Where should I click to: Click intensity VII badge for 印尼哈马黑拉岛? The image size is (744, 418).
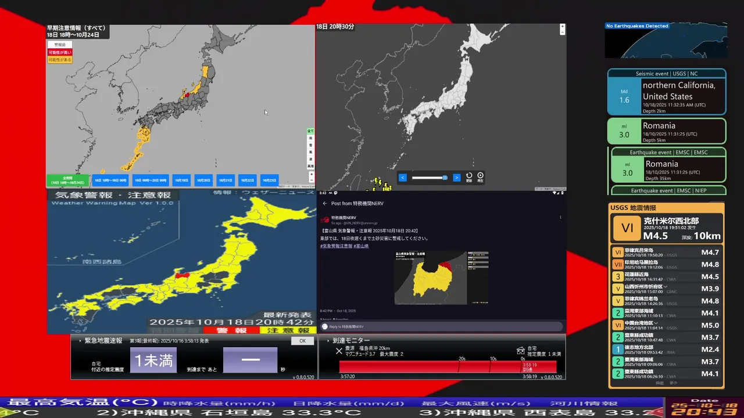click(618, 264)
